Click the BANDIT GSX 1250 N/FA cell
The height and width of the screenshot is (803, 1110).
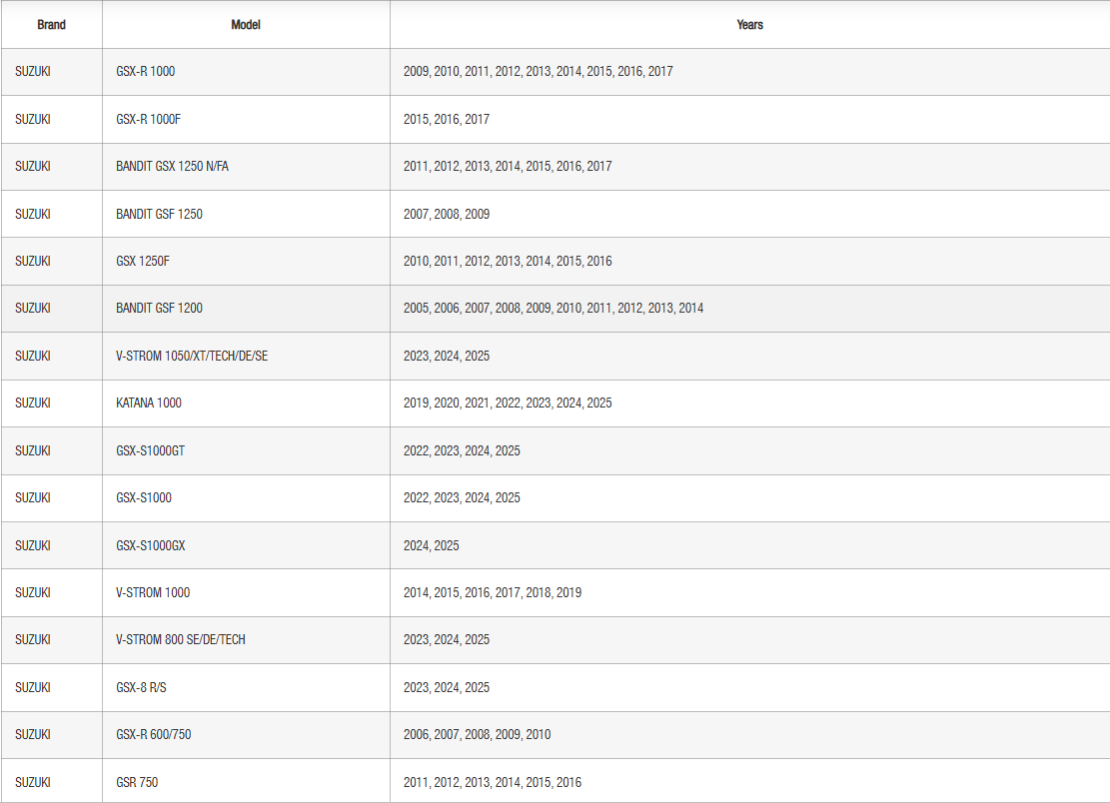[172, 166]
